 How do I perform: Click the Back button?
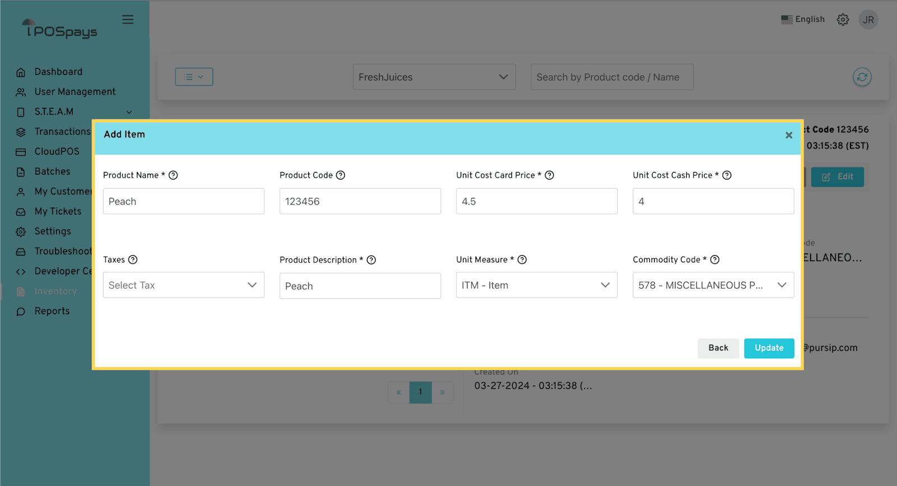coord(718,348)
